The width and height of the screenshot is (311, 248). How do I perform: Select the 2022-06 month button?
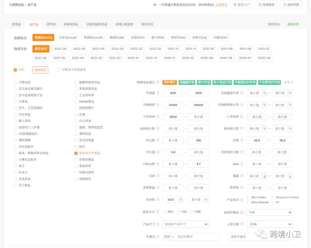pos(60,49)
